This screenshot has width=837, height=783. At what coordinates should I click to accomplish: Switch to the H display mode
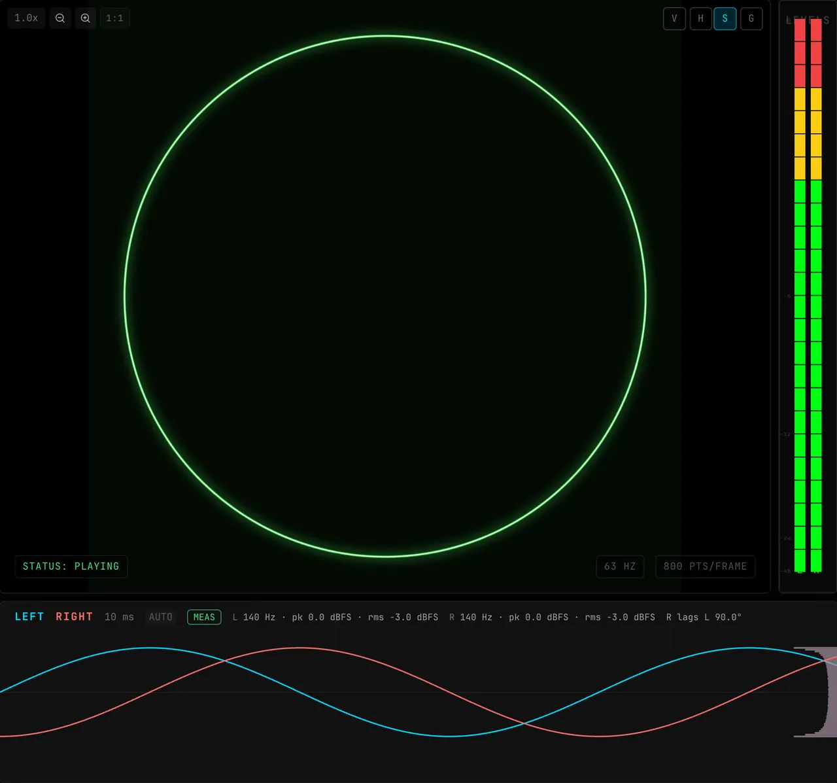tap(700, 18)
